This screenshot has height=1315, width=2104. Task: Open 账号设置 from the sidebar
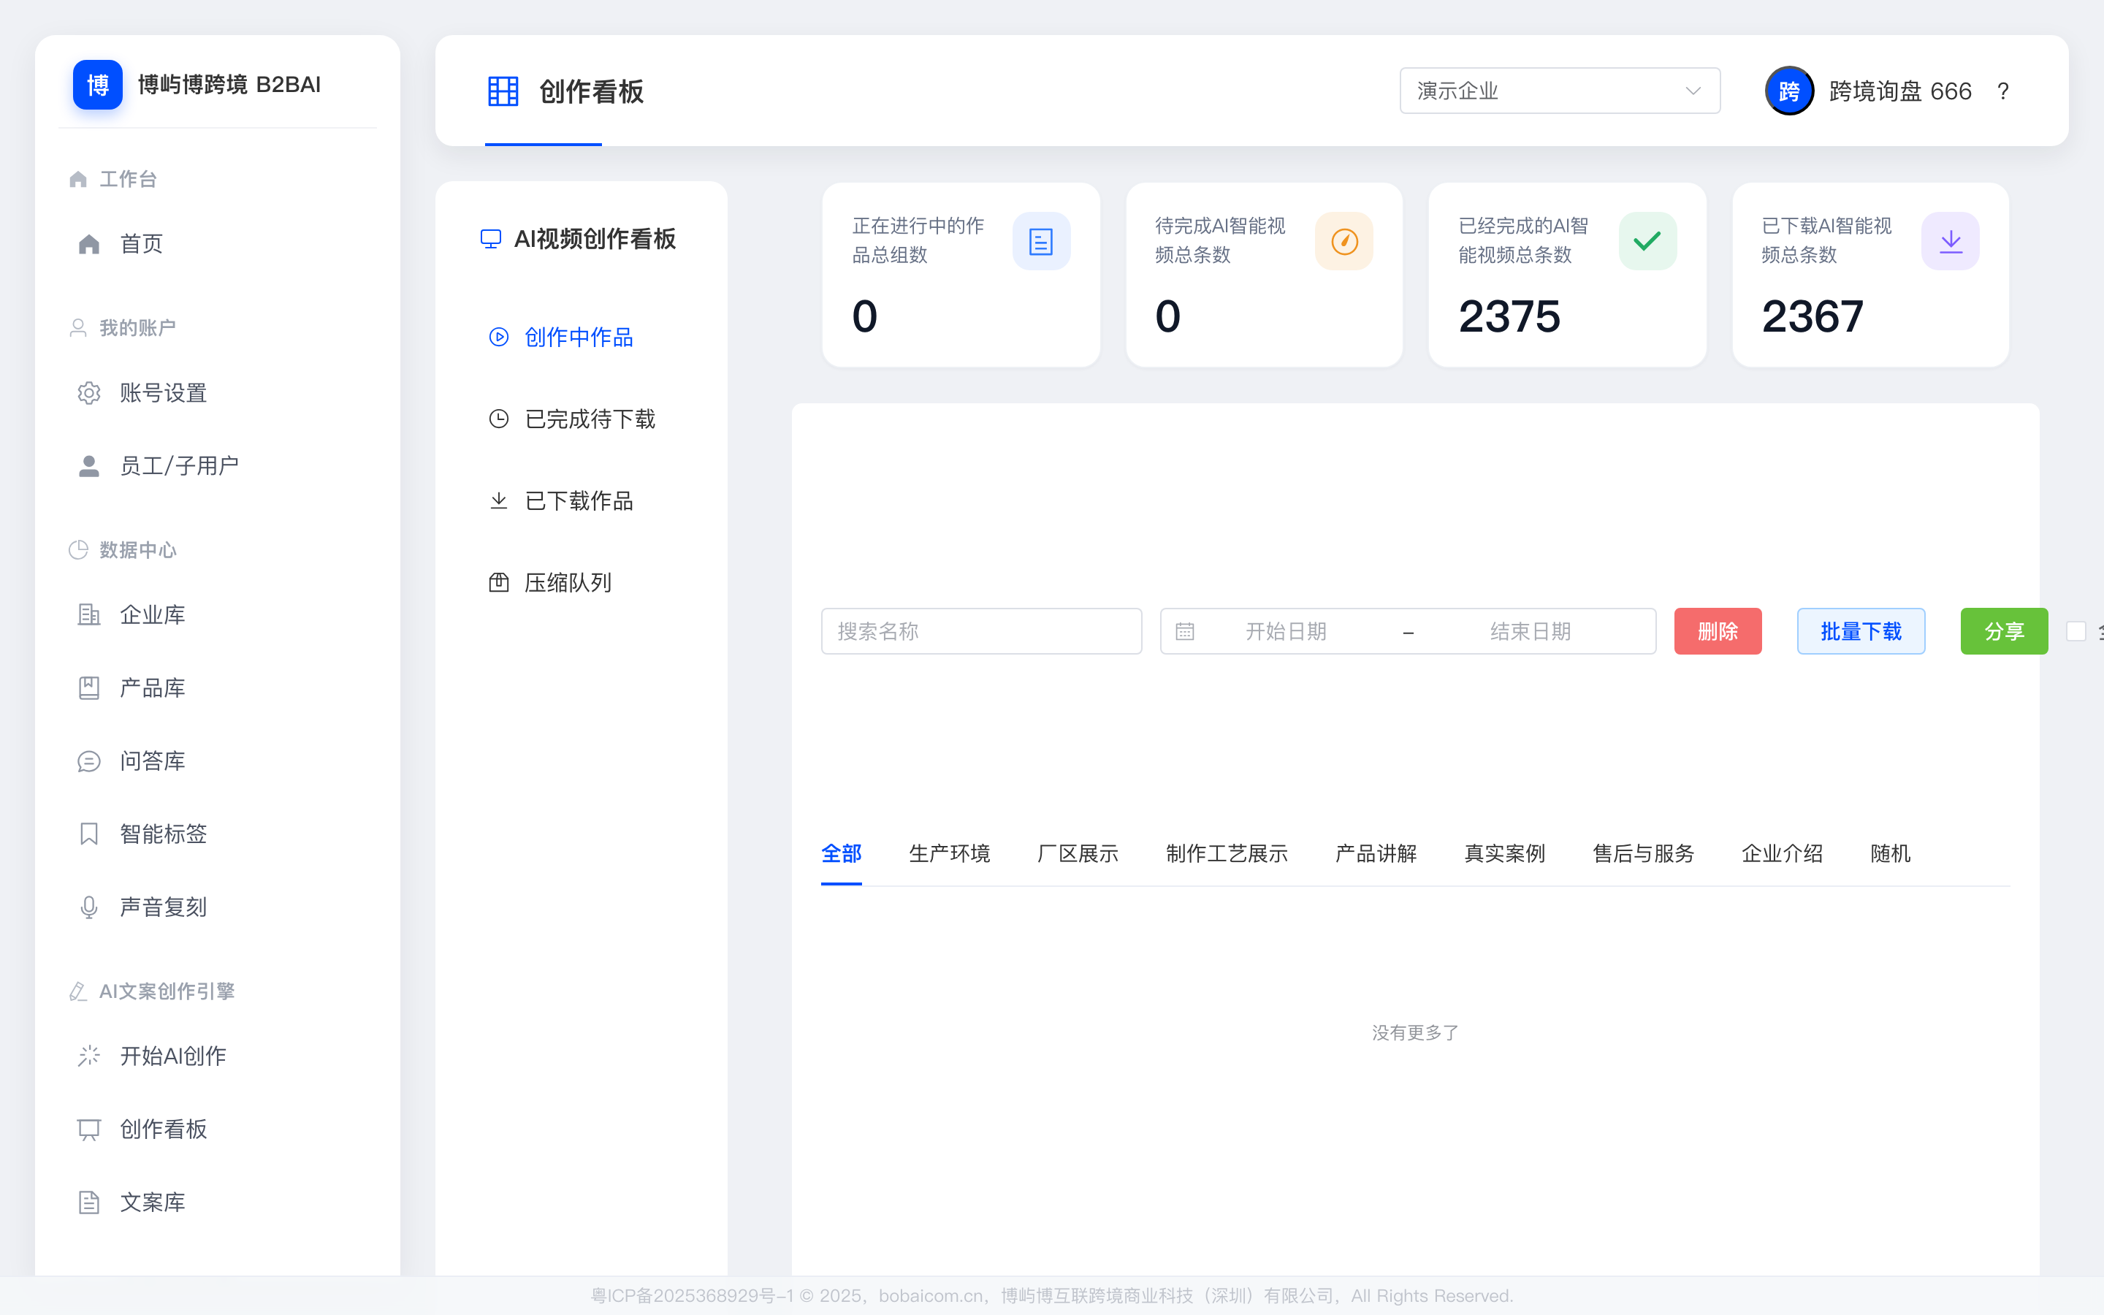click(218, 393)
